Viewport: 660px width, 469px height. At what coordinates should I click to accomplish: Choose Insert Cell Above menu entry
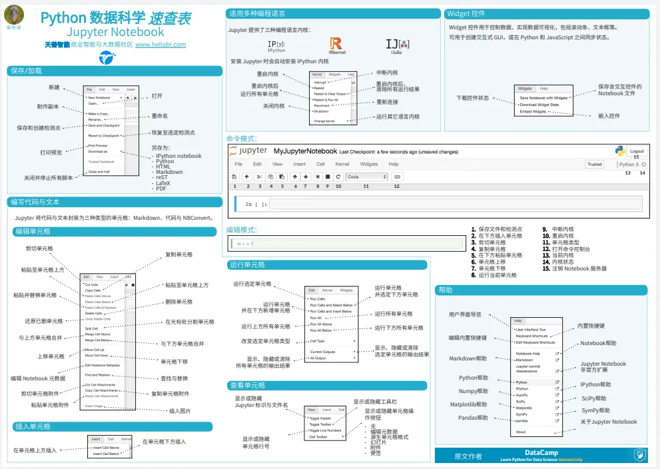(106, 448)
